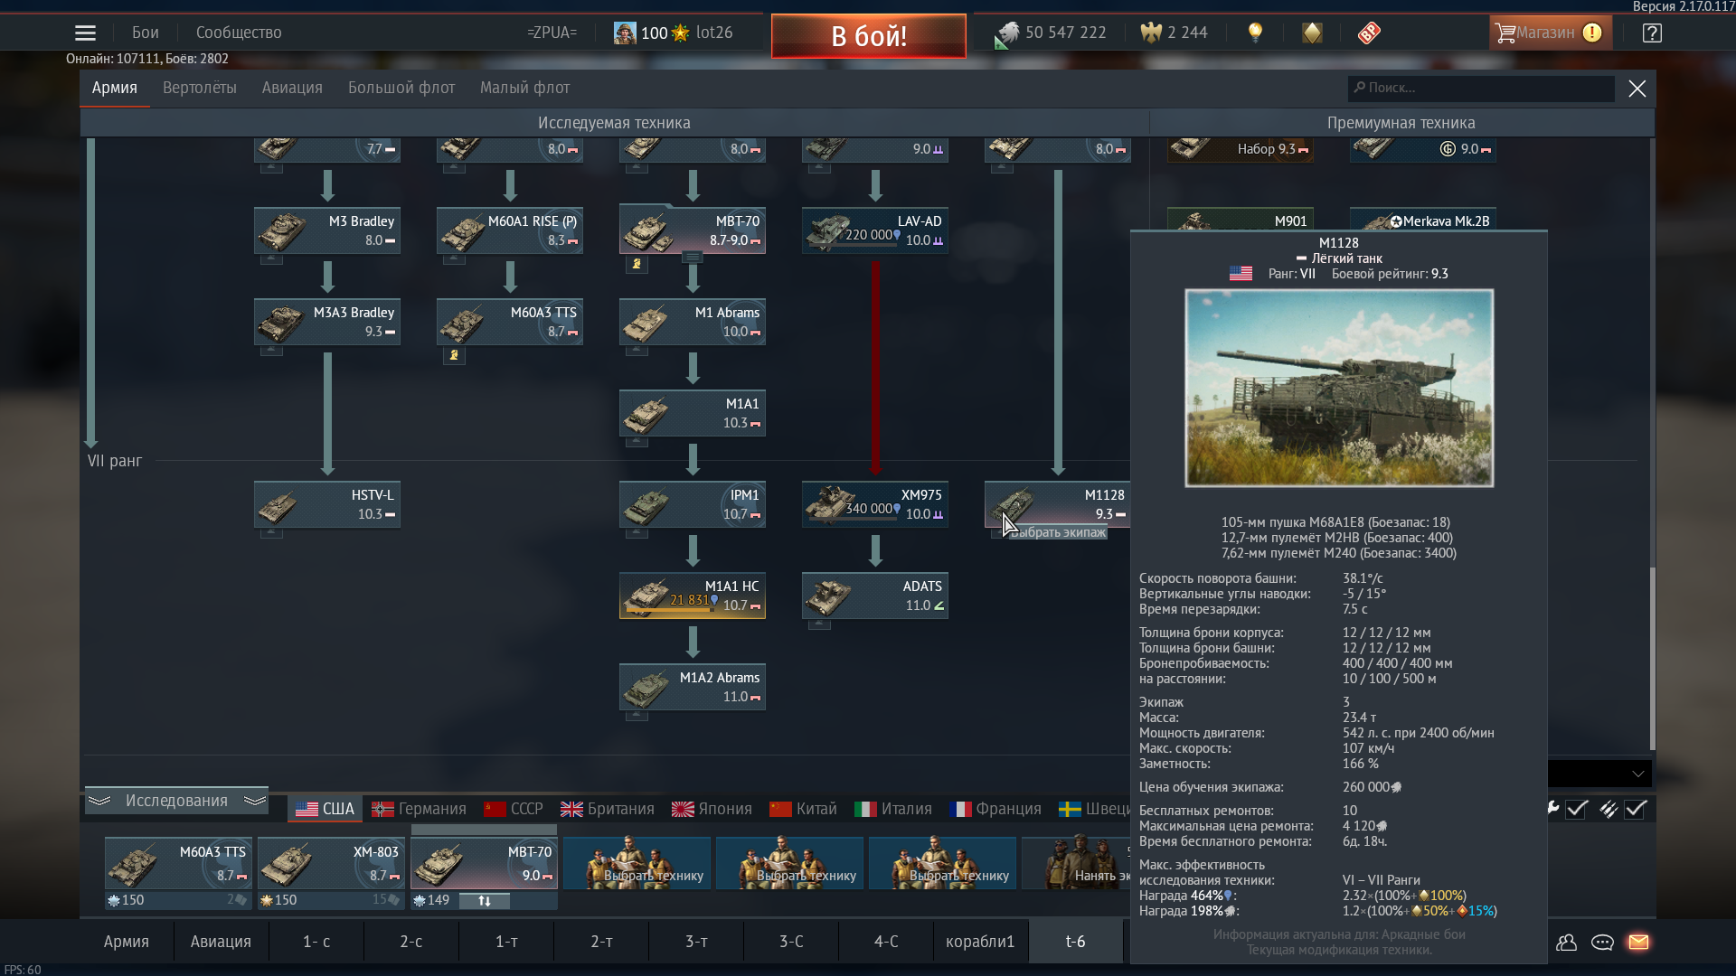Open the help question mark icon

coord(1652,33)
